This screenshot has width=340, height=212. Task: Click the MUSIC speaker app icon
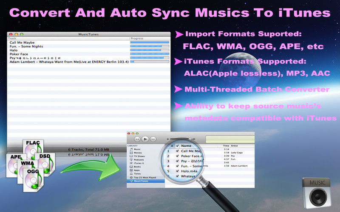[317, 193]
